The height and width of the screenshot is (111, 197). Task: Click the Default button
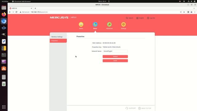(x=115, y=56)
